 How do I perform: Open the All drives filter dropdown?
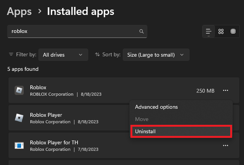(63, 55)
